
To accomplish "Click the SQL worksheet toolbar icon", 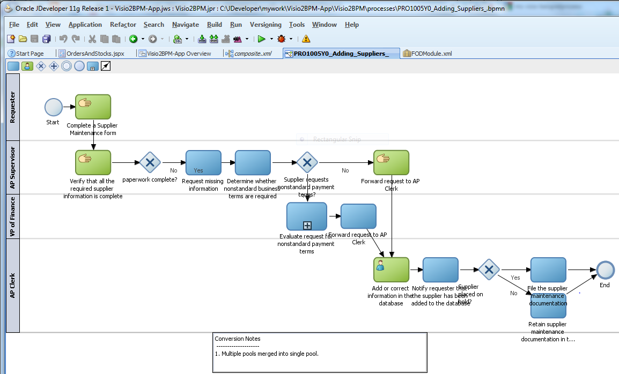I will click(178, 39).
